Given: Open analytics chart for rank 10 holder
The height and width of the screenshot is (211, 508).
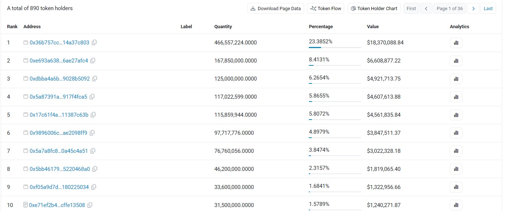Looking at the screenshot, I should pos(456,205).
